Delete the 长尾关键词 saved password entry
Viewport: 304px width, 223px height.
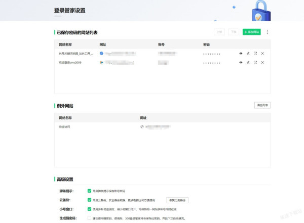(262, 54)
